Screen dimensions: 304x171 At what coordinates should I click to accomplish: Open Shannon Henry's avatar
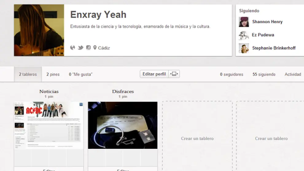point(244,22)
